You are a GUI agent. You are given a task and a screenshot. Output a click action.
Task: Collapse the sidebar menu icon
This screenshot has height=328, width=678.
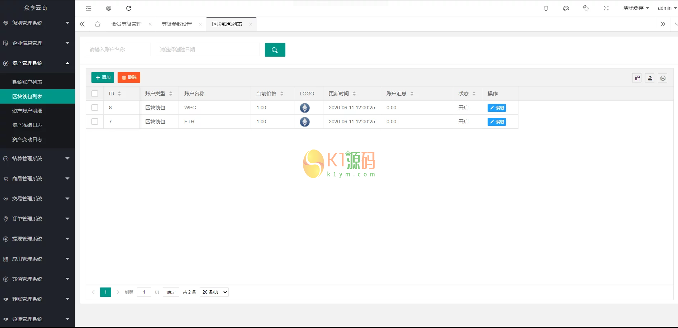tap(89, 8)
